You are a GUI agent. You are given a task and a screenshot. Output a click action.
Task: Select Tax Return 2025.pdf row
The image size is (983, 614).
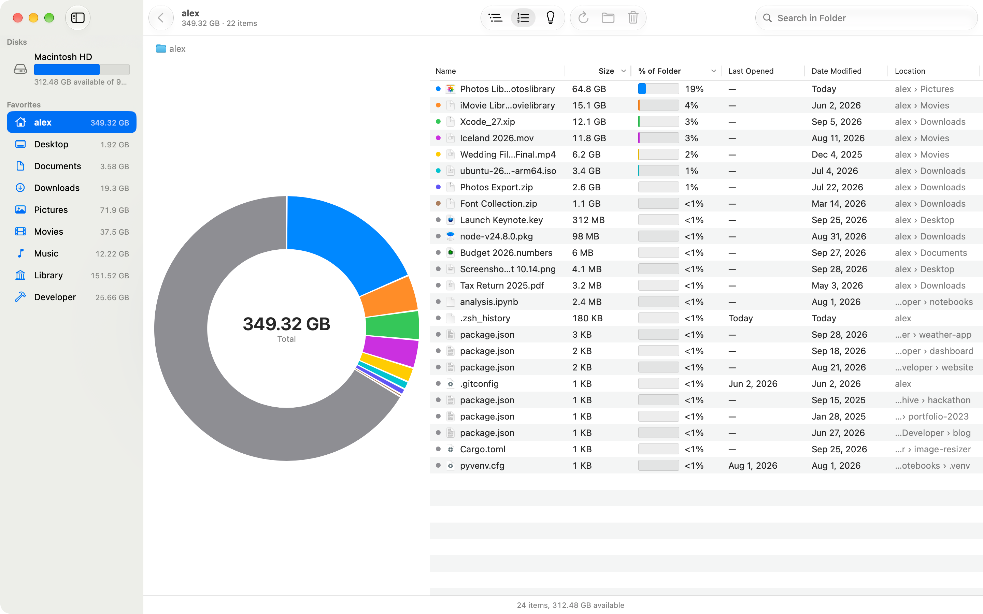(706, 286)
